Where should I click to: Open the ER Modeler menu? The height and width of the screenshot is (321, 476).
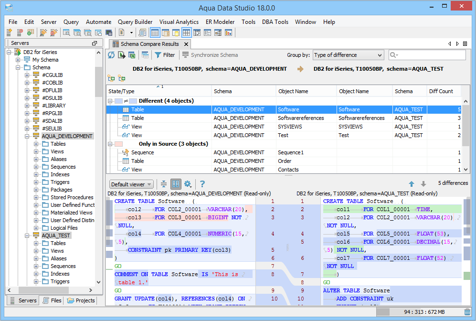tap(220, 22)
